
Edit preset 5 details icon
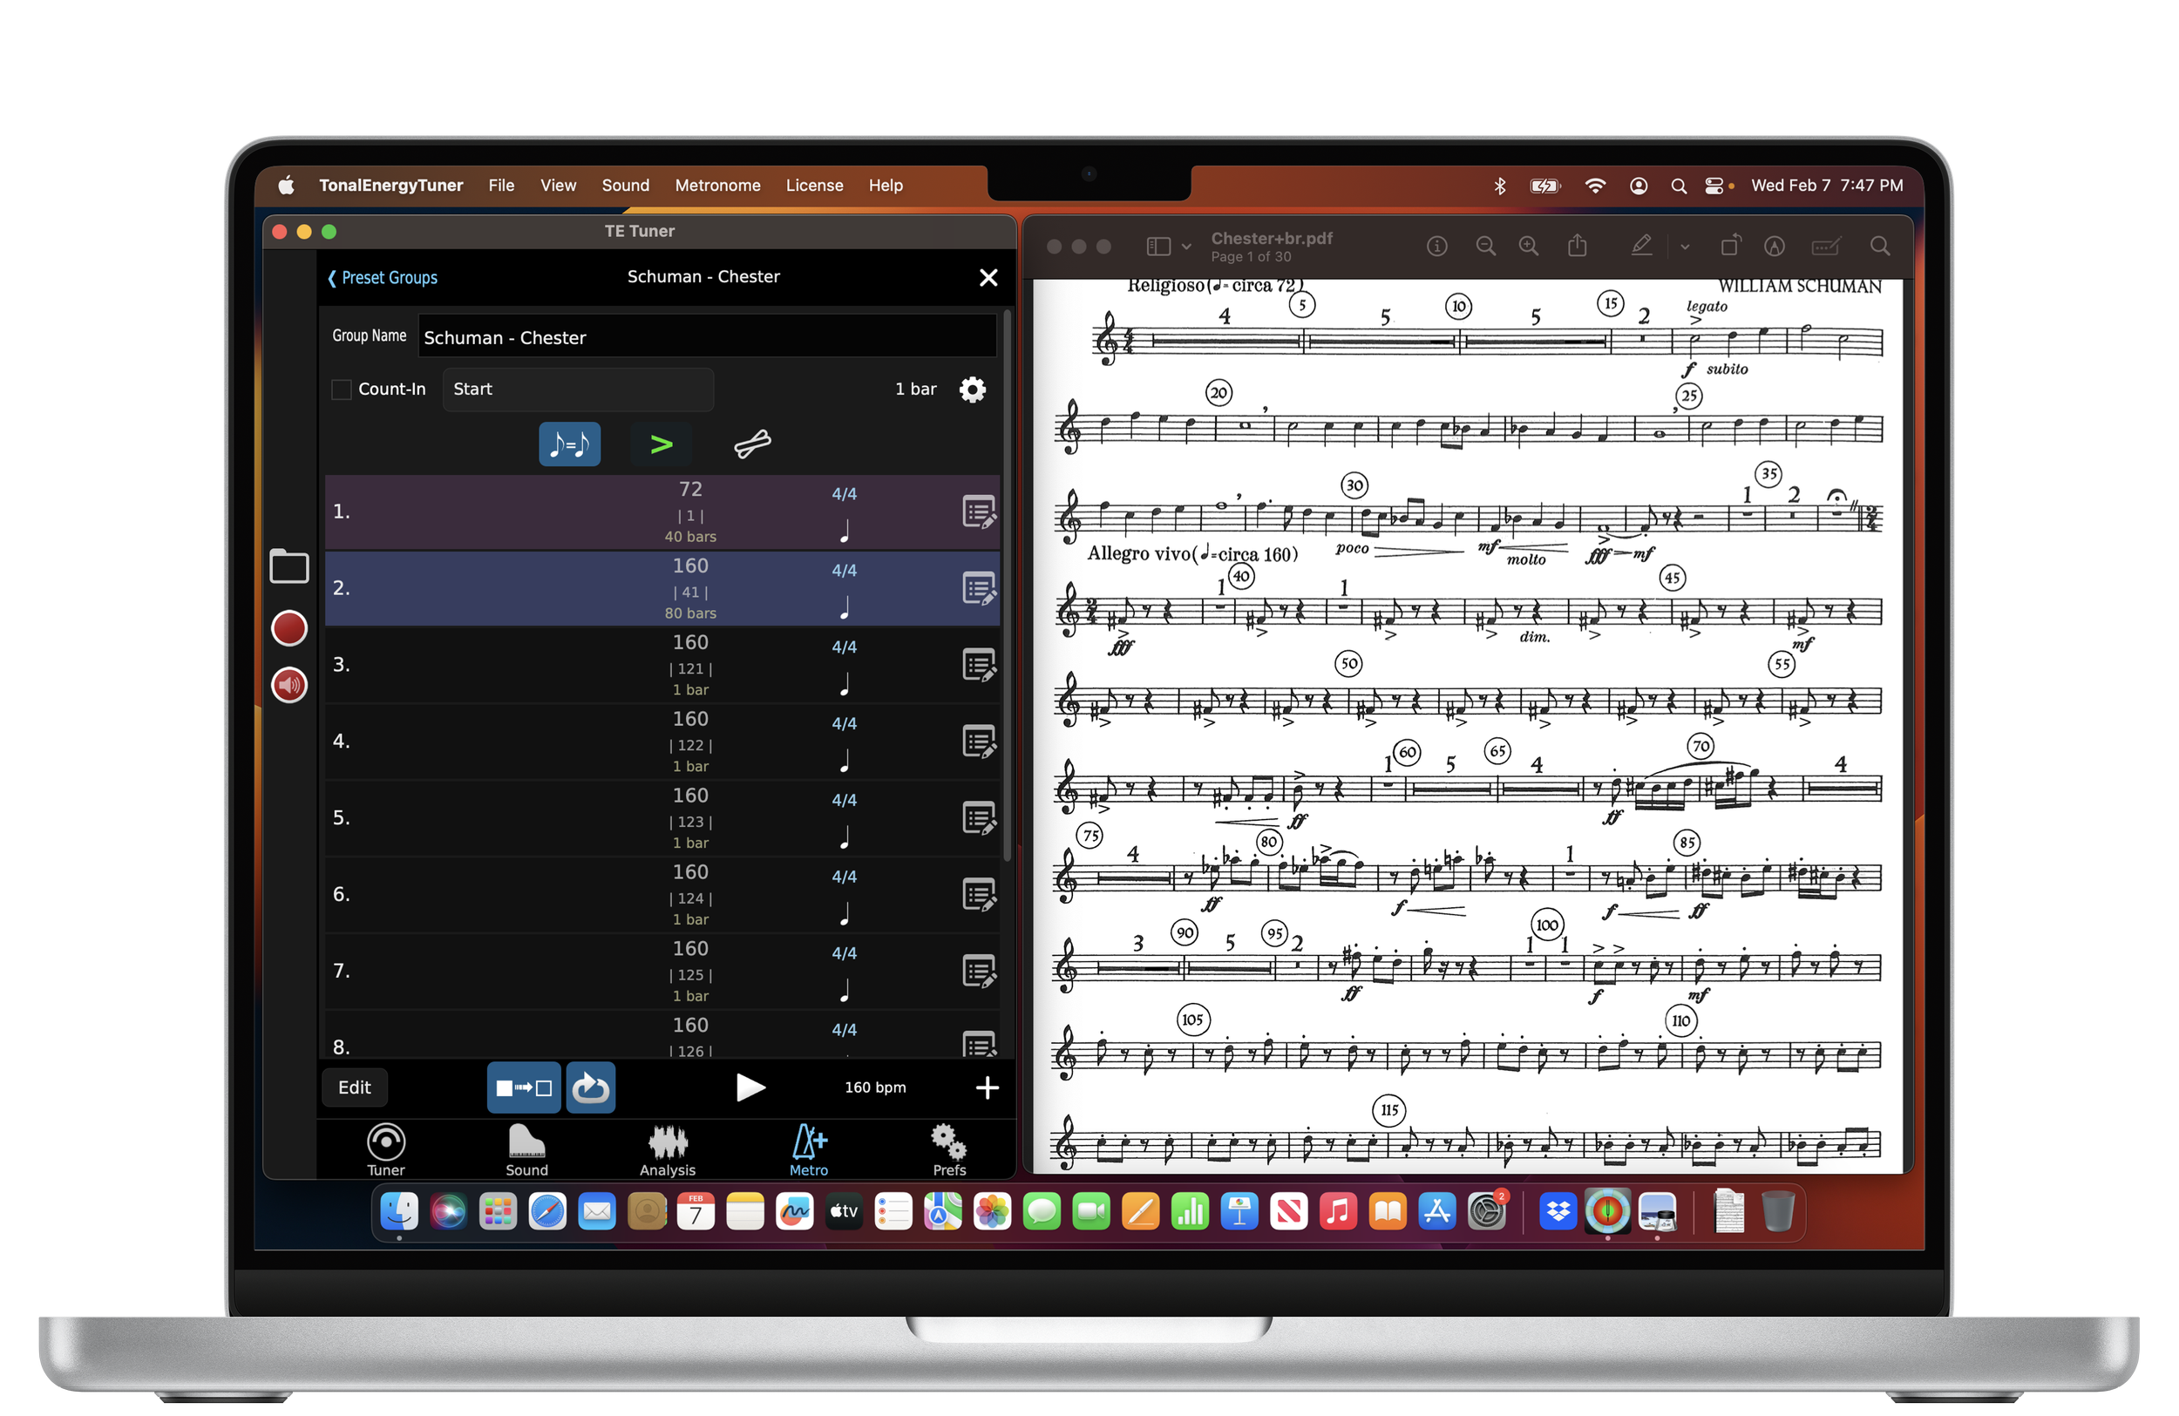[x=979, y=819]
